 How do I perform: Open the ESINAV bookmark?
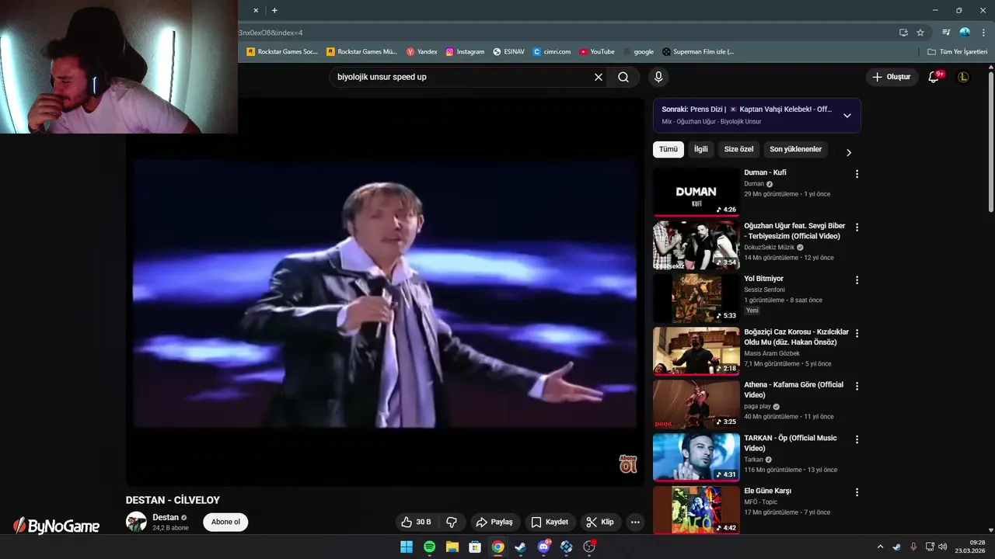click(509, 52)
